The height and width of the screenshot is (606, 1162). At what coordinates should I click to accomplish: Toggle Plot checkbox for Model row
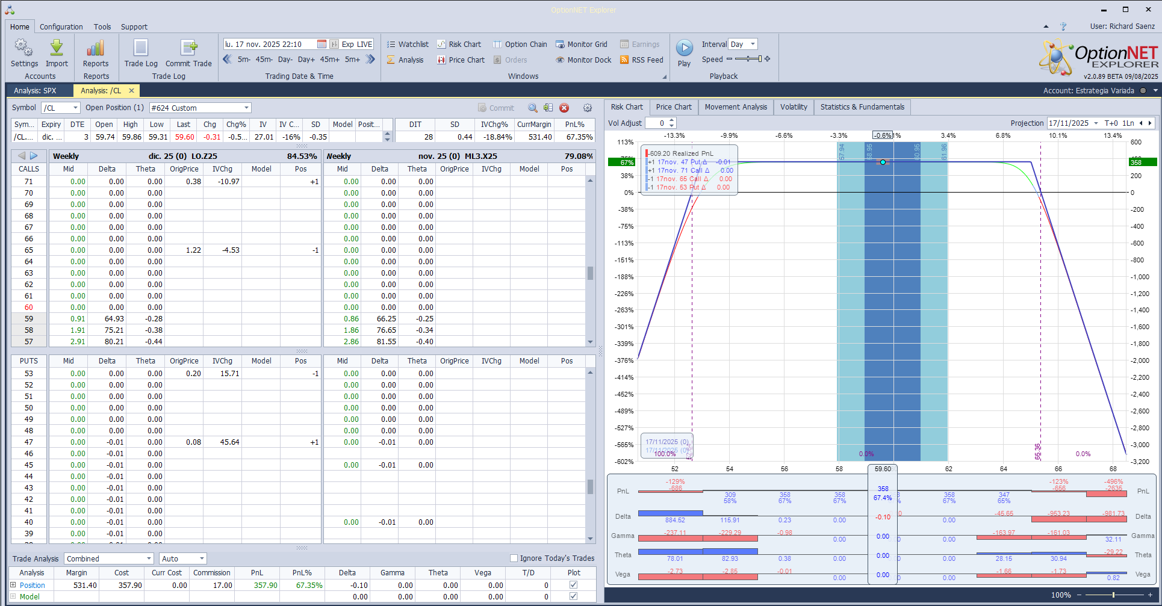click(x=573, y=596)
